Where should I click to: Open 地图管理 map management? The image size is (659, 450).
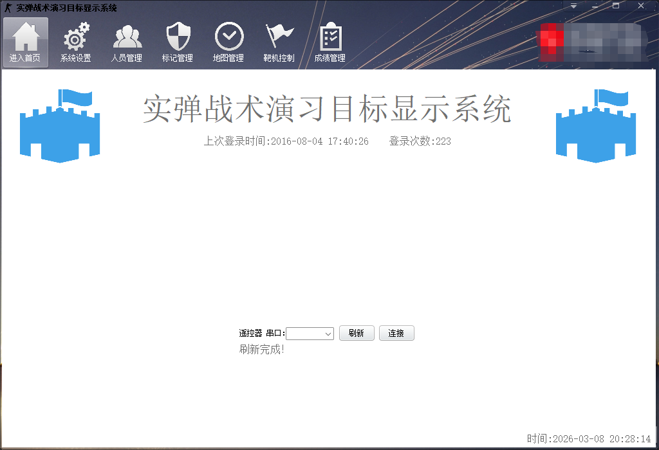click(228, 42)
